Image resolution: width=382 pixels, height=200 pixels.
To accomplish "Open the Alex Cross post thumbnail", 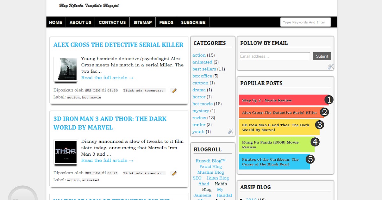I will (x=66, y=69).
